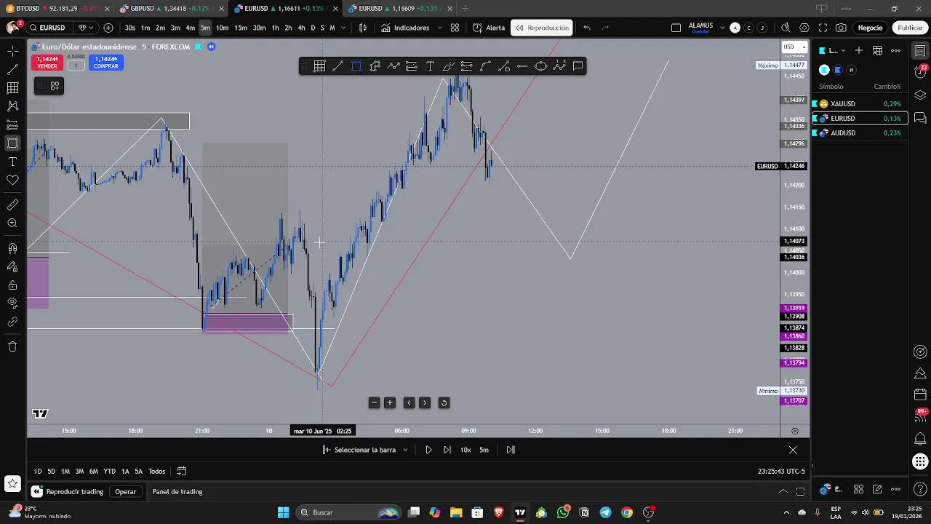The height and width of the screenshot is (524, 931).
Task: Click the red VENDER sell button
Action: [x=47, y=63]
